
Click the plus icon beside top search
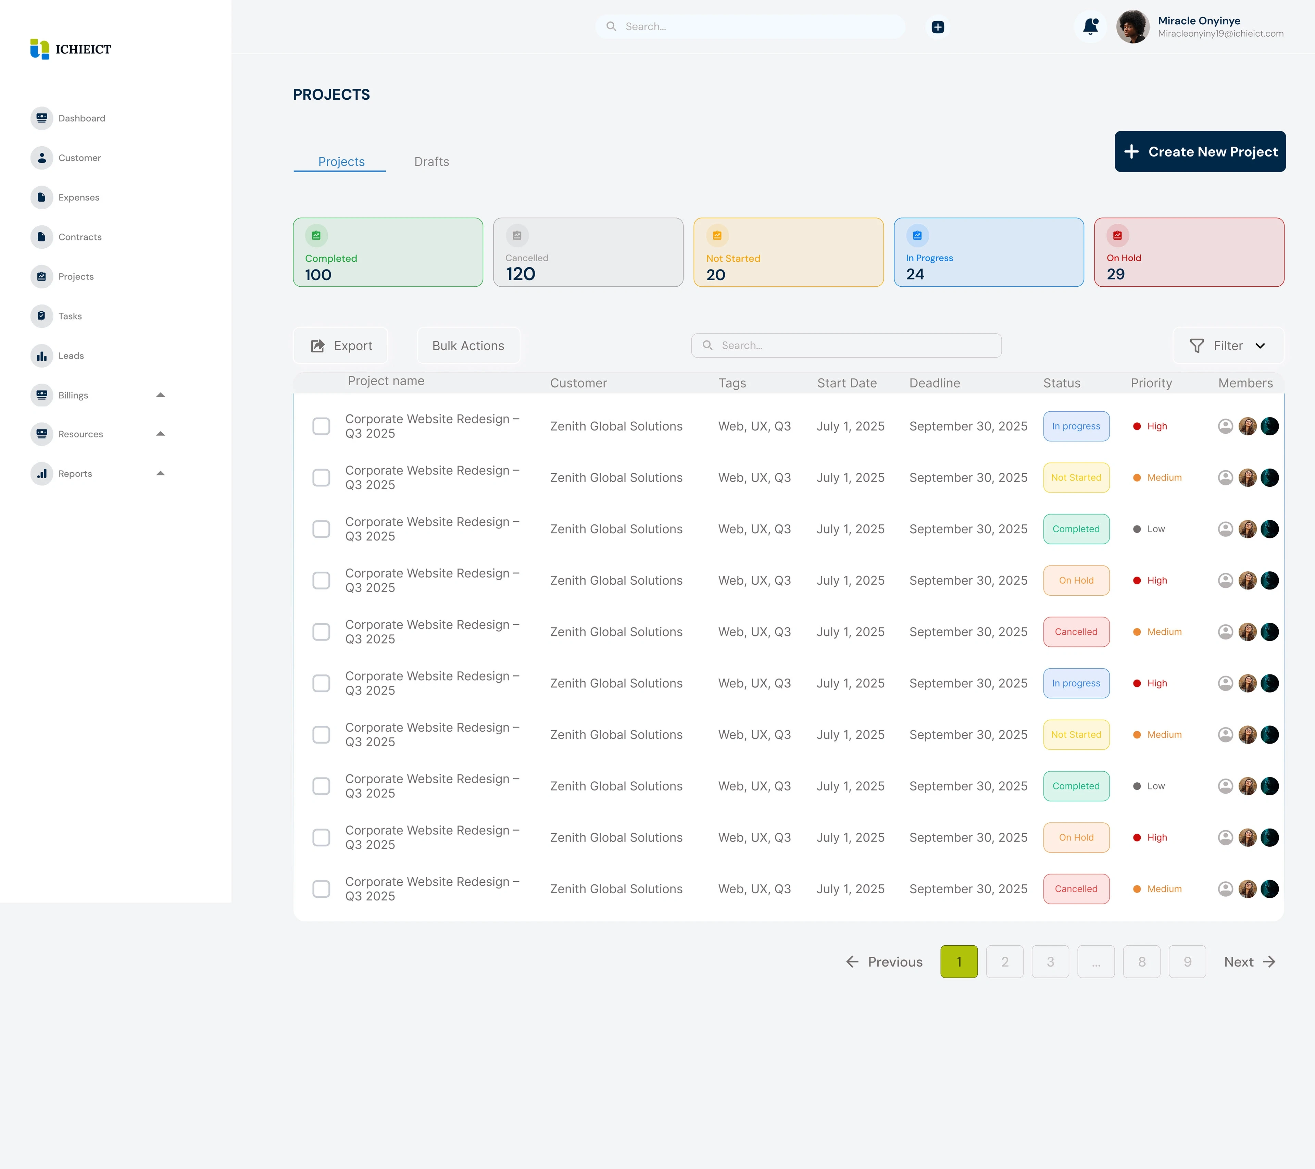938,27
